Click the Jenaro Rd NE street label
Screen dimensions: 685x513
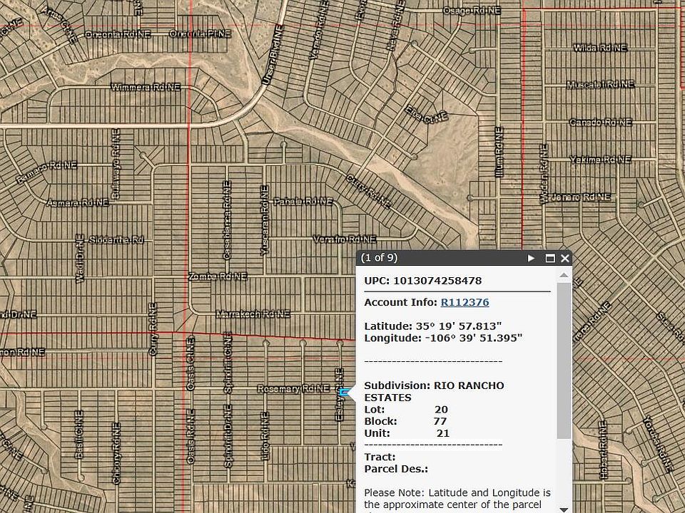pyautogui.click(x=581, y=197)
